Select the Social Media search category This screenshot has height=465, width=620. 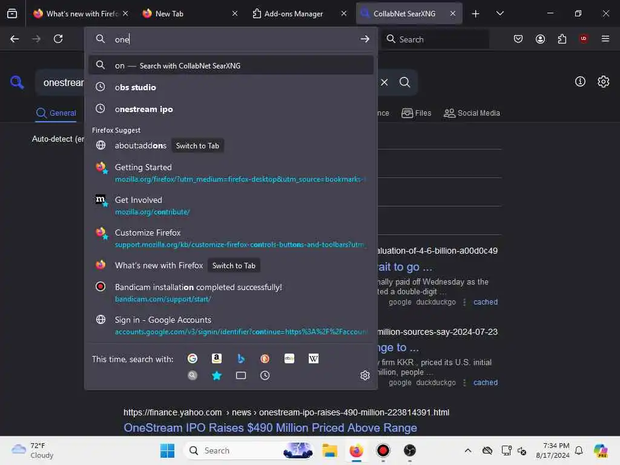[x=472, y=113]
